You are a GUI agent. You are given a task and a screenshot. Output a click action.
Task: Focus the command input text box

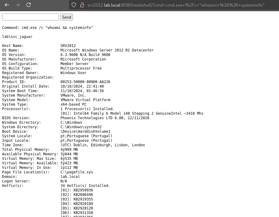pyautogui.click(x=30, y=17)
